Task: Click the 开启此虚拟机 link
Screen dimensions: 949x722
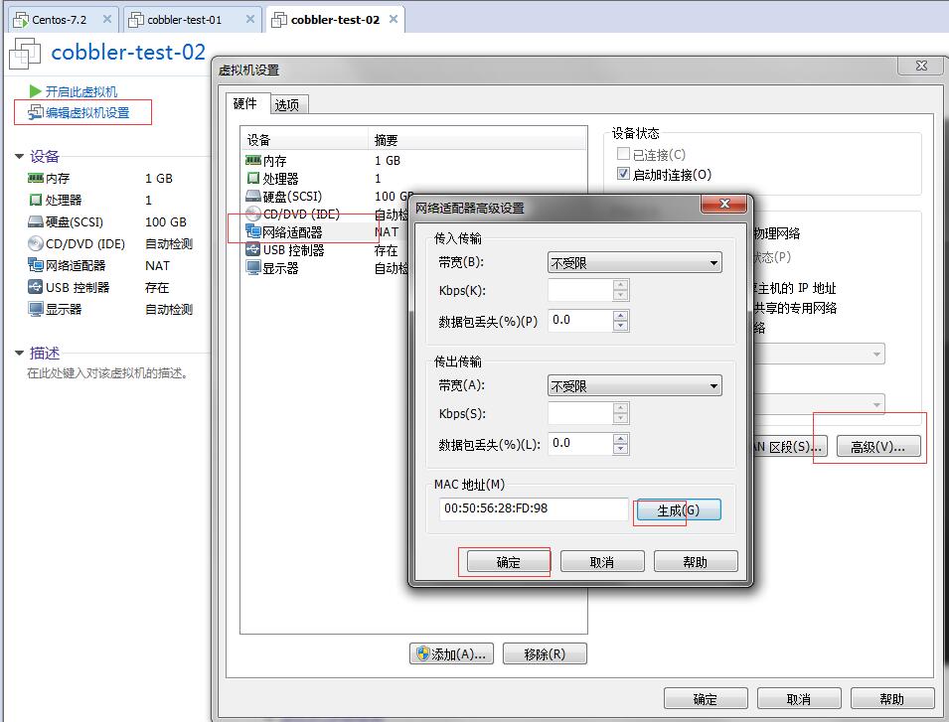Action: tap(81, 91)
